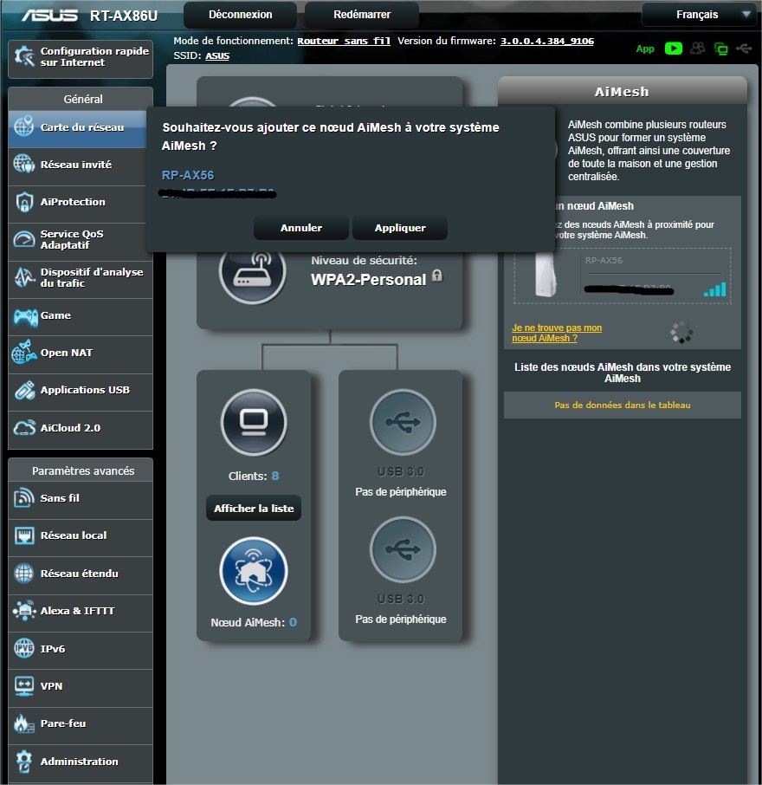This screenshot has height=785, width=762.
Task: Open Carte du réseau menu item
Action: tap(81, 127)
